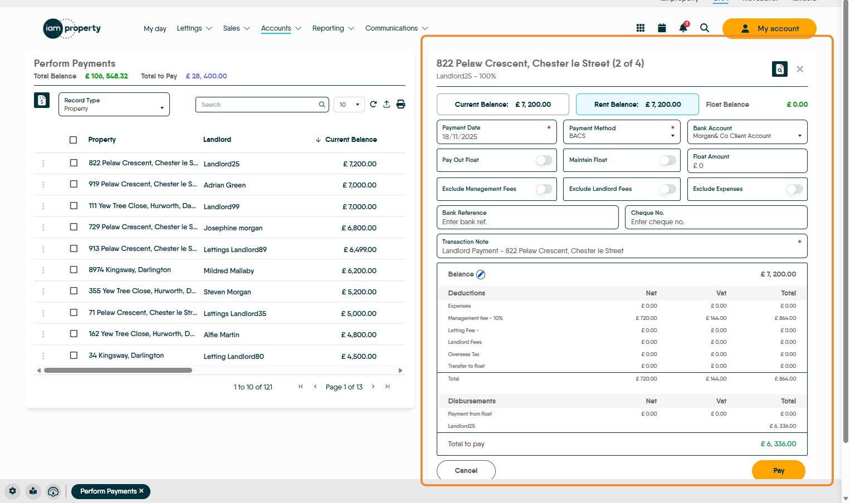
Task: Click the header search magnifier icon
Action: (x=705, y=28)
